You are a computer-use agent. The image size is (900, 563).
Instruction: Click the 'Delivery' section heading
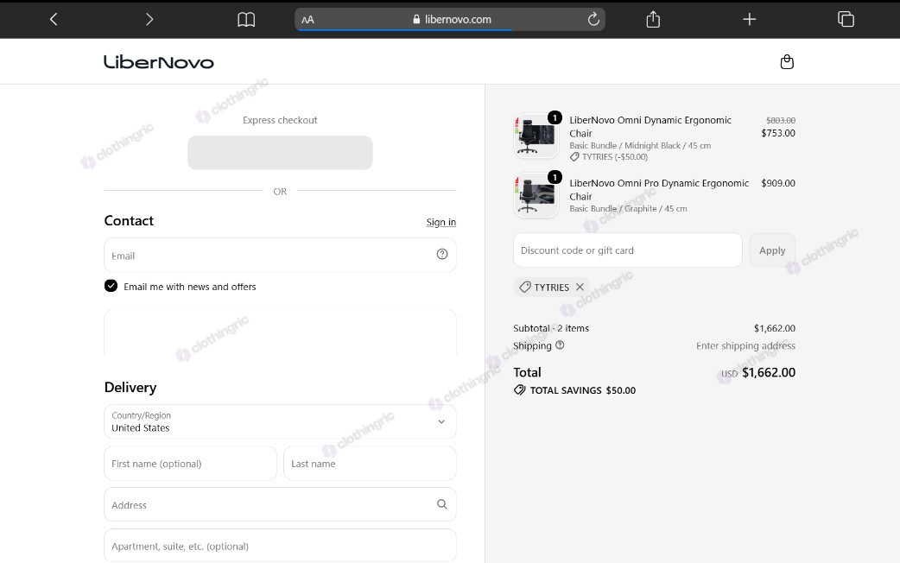[130, 388]
